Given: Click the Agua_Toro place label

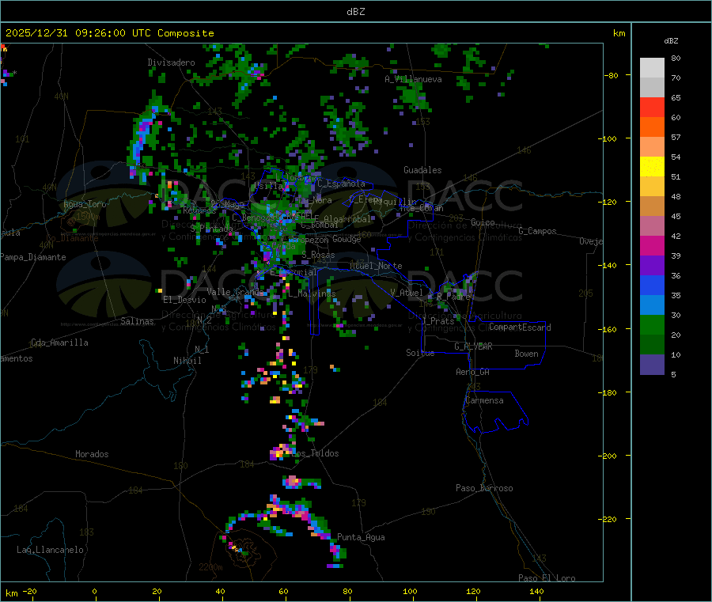Looking at the screenshot, I should [x=85, y=204].
